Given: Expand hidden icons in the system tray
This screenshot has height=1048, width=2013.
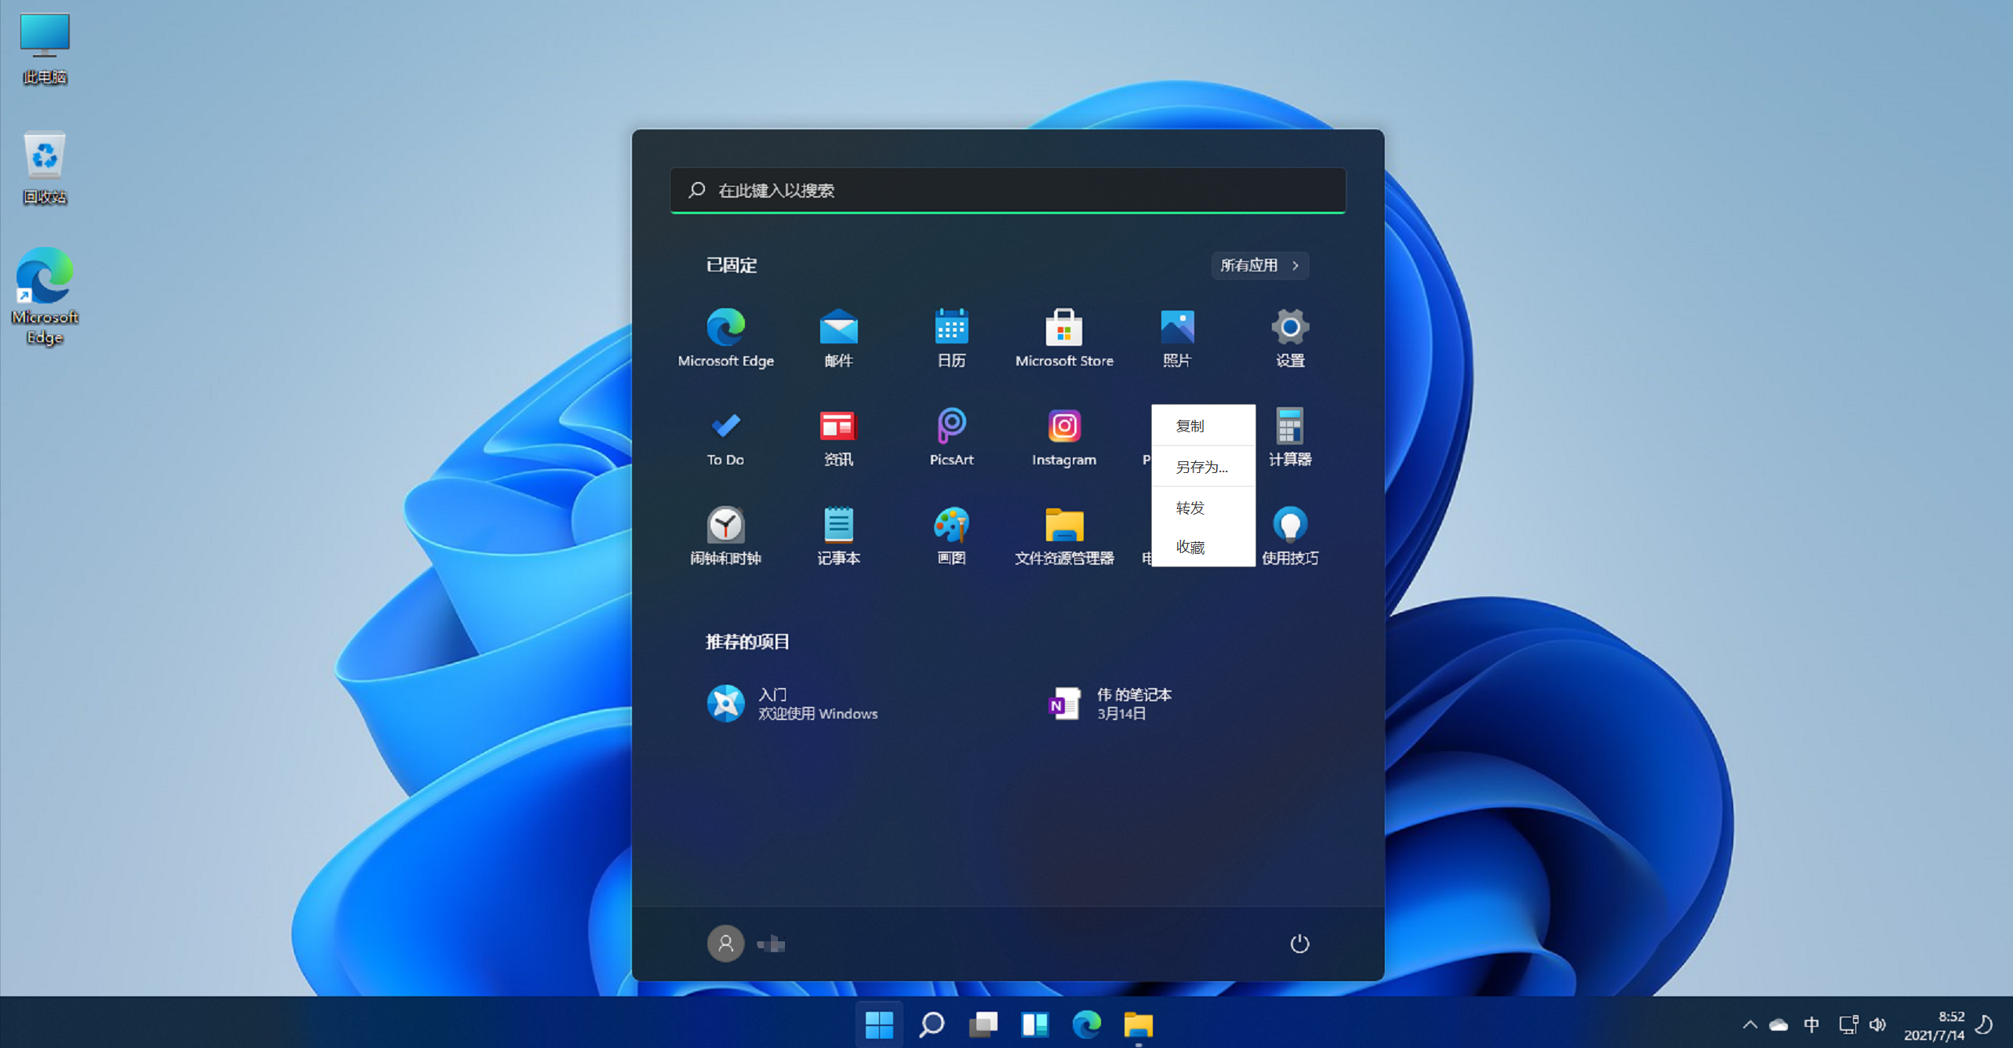Looking at the screenshot, I should pyautogui.click(x=1750, y=1024).
